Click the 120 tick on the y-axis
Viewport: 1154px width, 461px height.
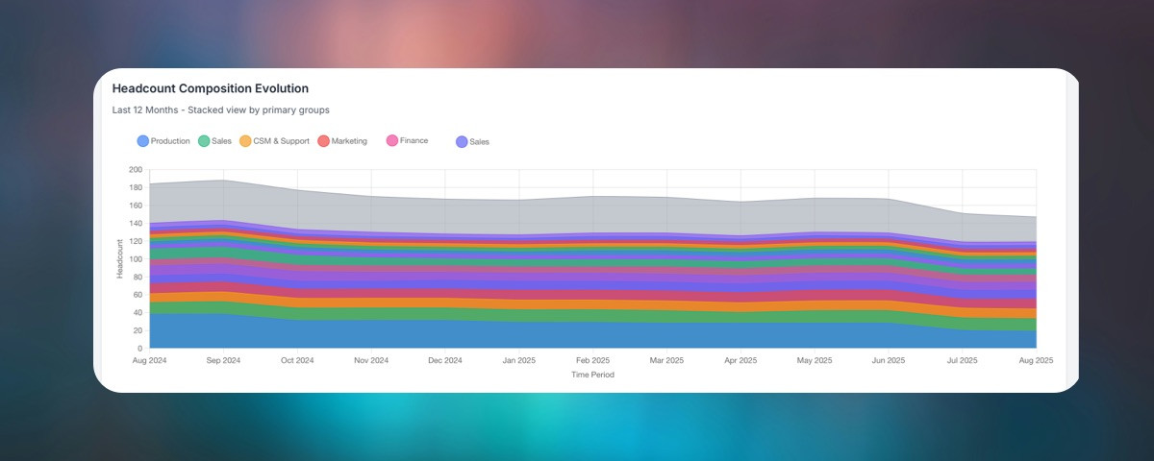(135, 241)
